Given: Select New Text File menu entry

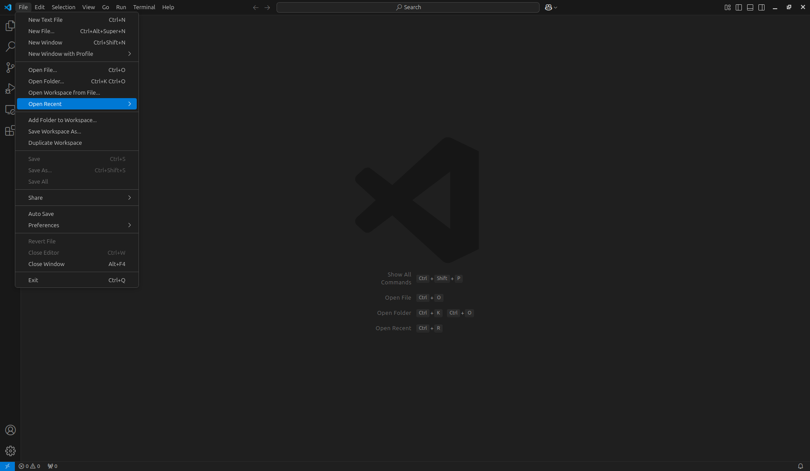Looking at the screenshot, I should [77, 20].
